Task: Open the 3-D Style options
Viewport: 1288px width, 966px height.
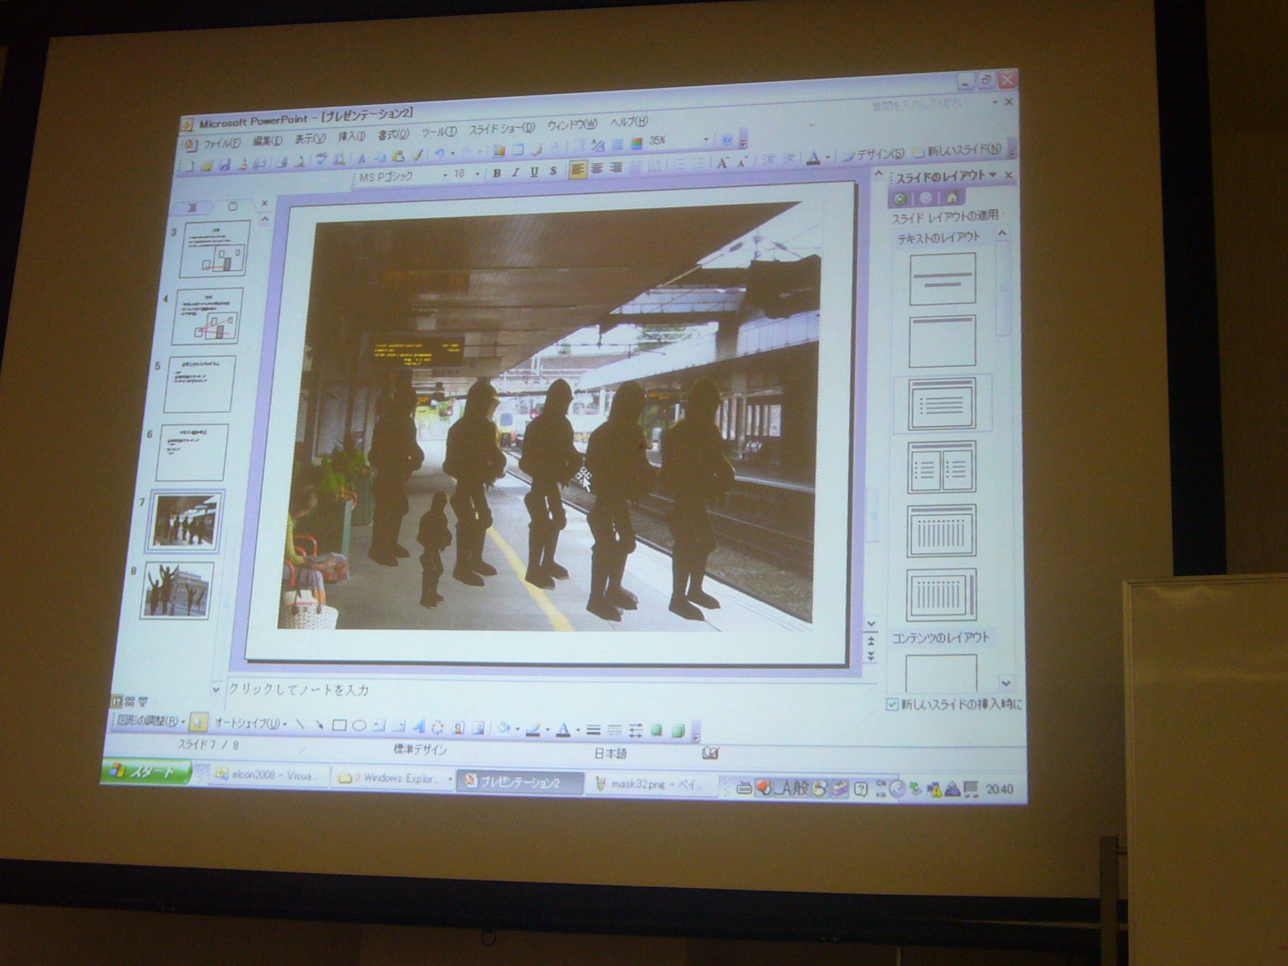Action: point(678,731)
